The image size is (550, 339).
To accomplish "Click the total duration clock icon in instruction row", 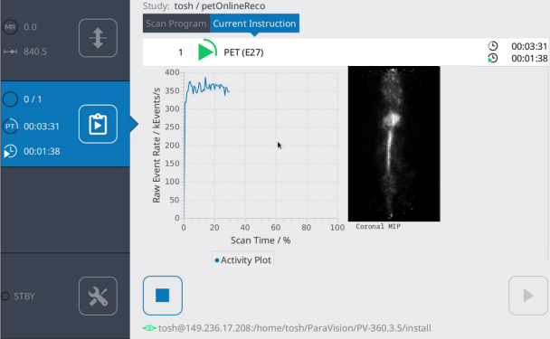I will [493, 46].
